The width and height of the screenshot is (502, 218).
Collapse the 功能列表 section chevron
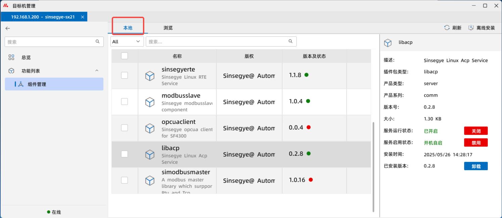click(97, 71)
